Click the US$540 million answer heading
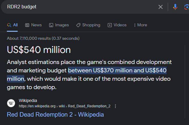This screenshot has width=189, height=125. (39, 50)
